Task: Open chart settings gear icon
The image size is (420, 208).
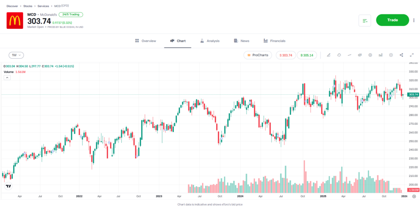Action: click(x=370, y=55)
